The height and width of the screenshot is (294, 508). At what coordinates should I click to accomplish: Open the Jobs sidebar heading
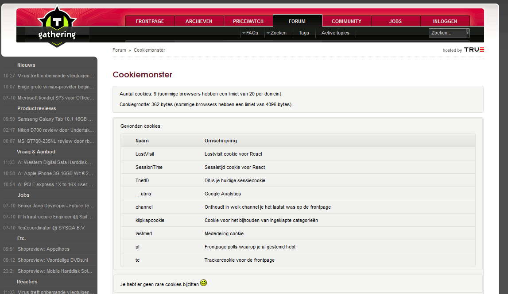[23, 195]
